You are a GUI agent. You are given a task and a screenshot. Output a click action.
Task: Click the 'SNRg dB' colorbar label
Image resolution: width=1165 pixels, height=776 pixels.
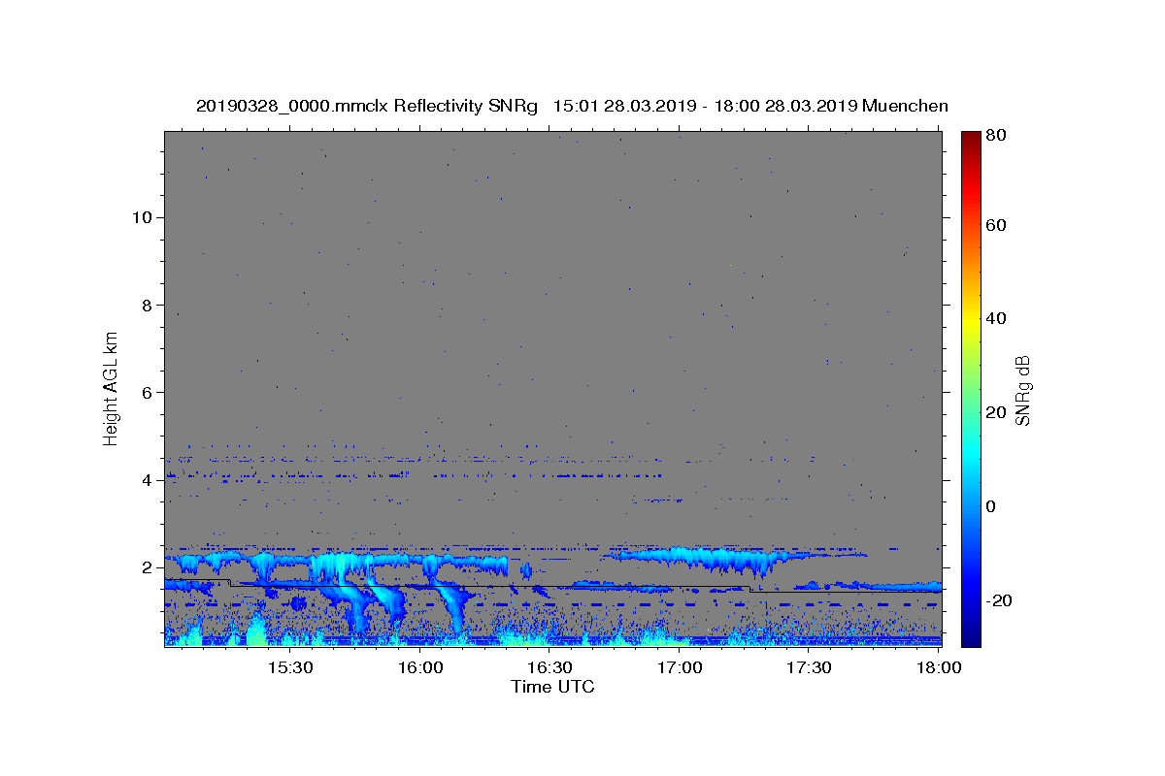coord(1022,390)
